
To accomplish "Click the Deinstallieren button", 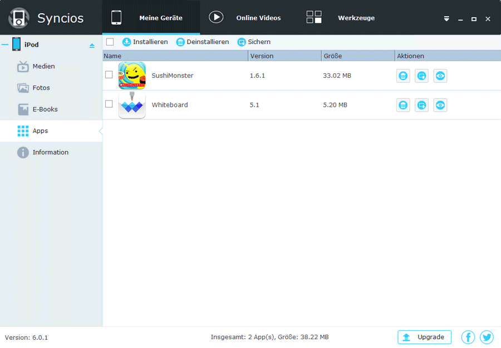I will pyautogui.click(x=203, y=42).
